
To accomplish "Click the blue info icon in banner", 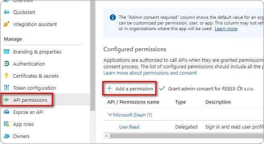I will coord(113,17).
